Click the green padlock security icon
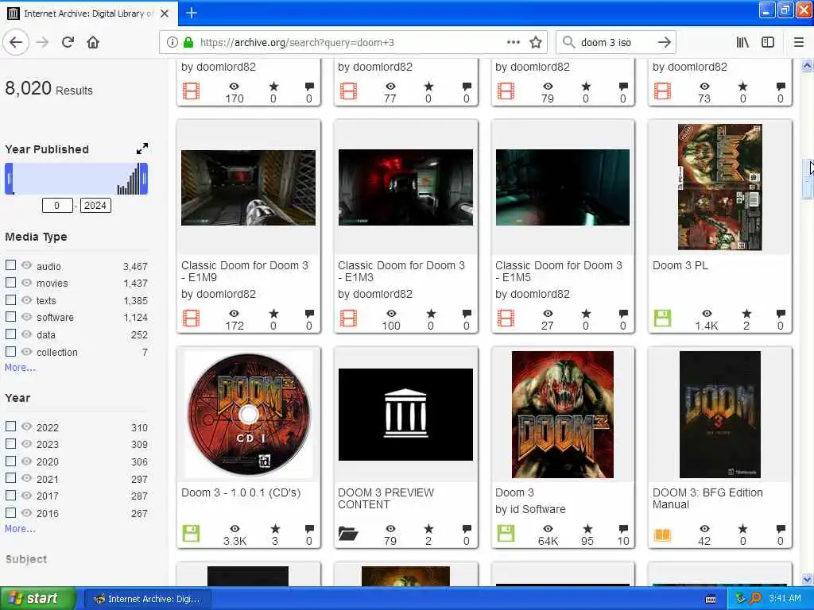814x610 pixels. [x=188, y=43]
